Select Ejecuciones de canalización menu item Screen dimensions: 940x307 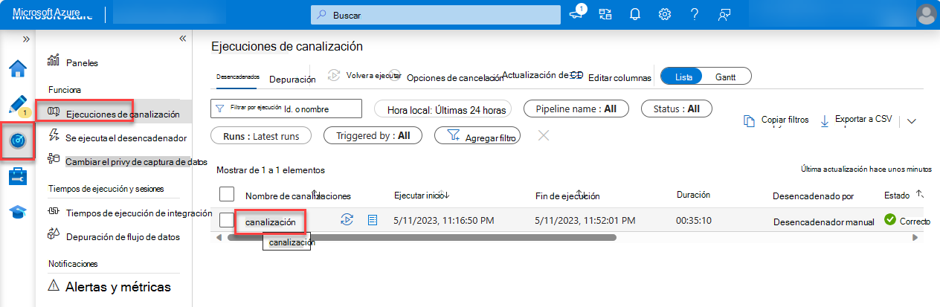point(114,114)
